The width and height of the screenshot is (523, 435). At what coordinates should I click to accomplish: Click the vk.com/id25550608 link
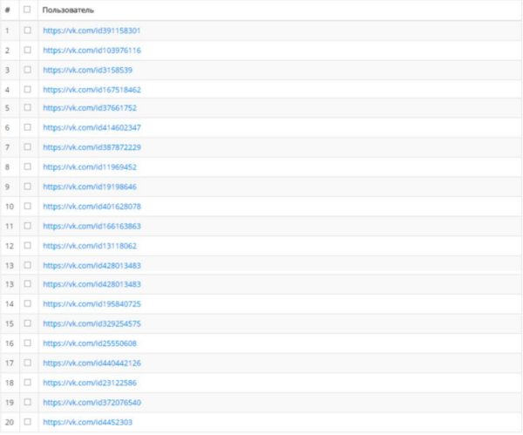pyautogui.click(x=90, y=343)
